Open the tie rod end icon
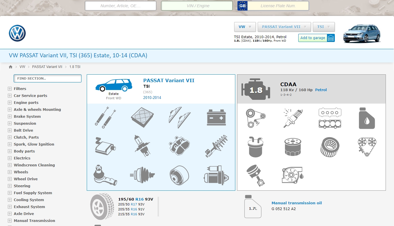This screenshot has width=394, height=226. pos(105,175)
